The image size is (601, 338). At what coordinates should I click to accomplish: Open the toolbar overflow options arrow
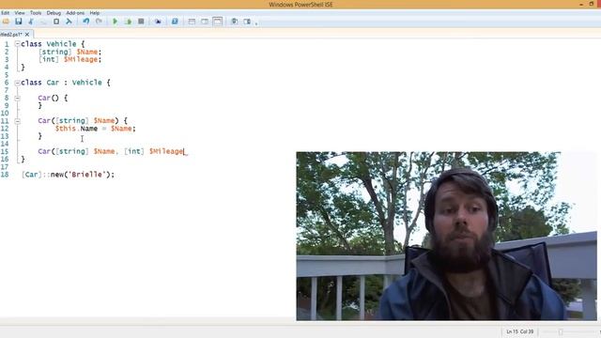pos(256,23)
